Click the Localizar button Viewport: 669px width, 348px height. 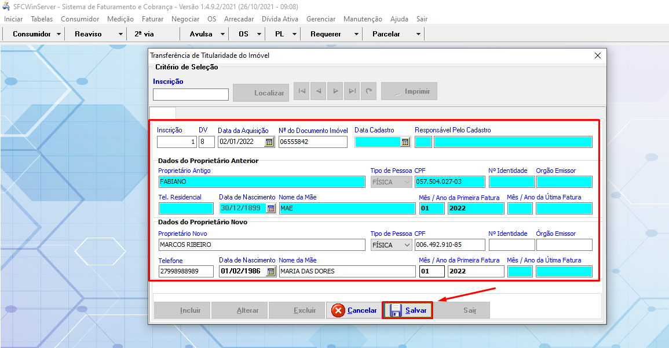pyautogui.click(x=261, y=92)
